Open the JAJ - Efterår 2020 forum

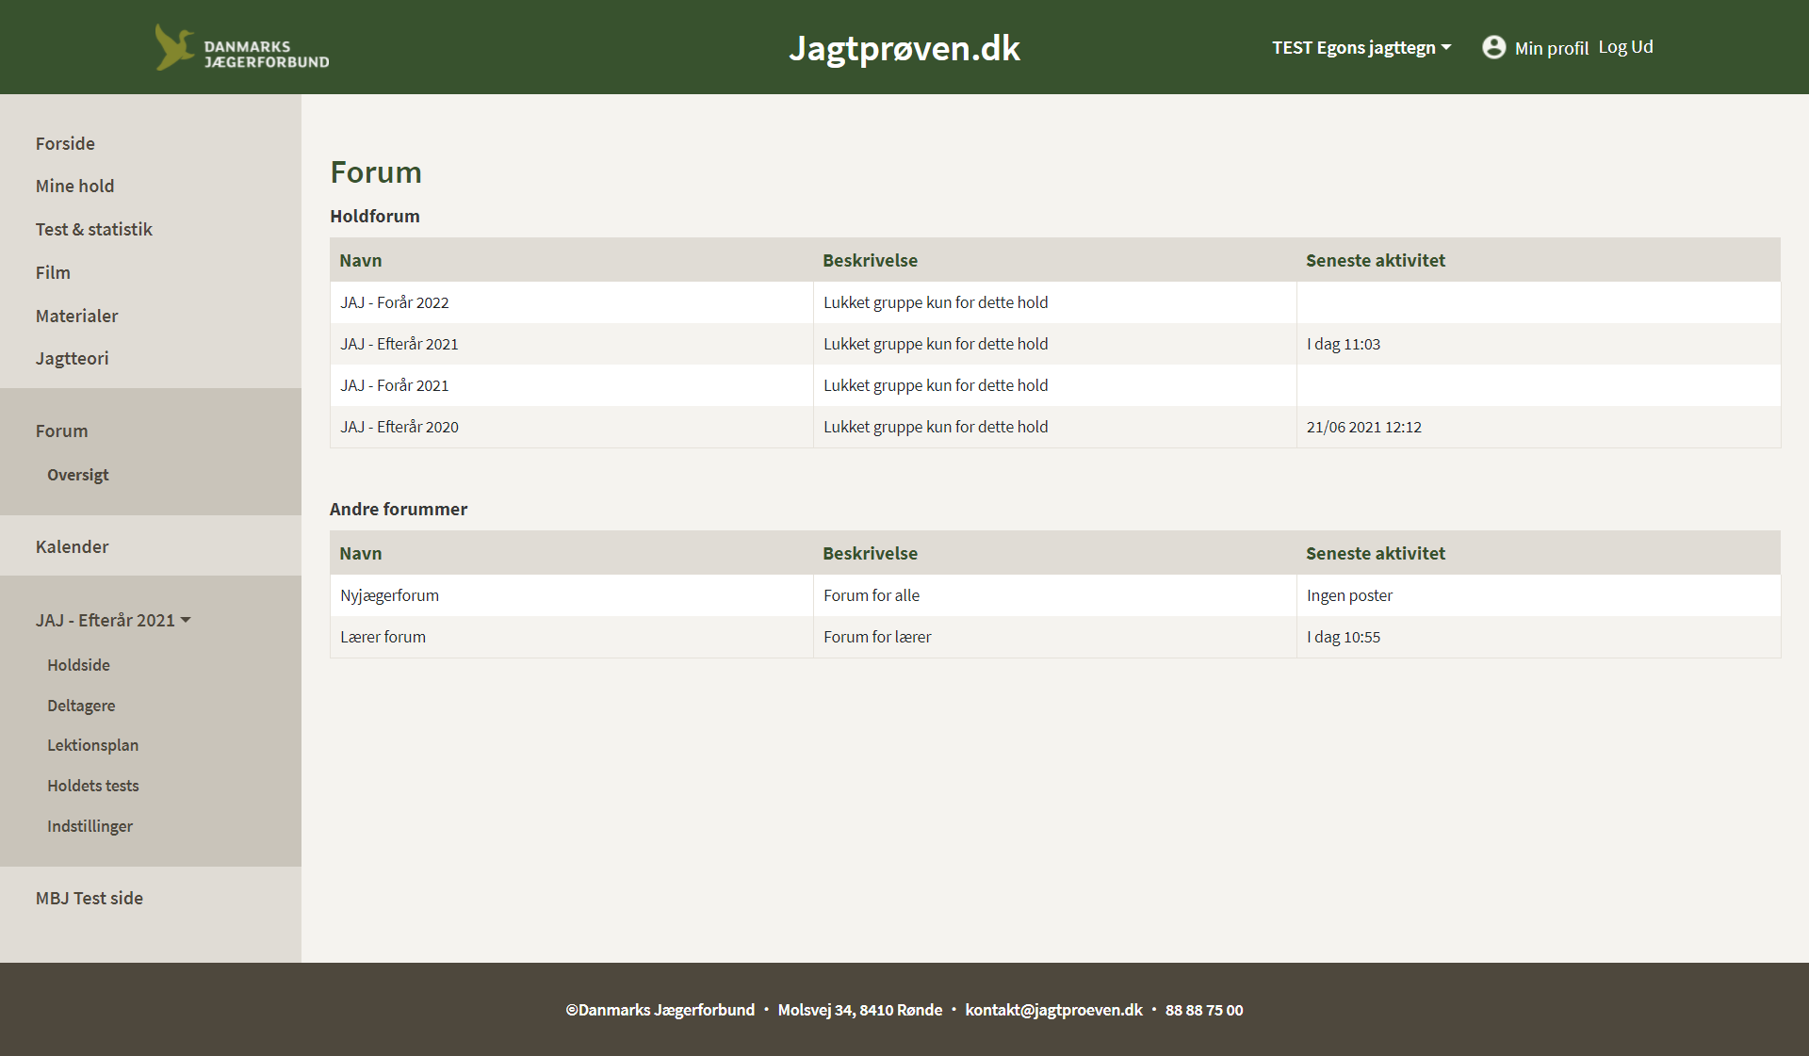[x=399, y=427]
